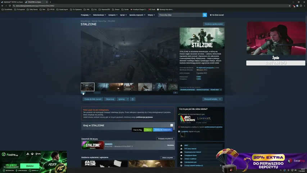
Task: Click the Udostępnianie gier icon
Action: tap(181, 162)
